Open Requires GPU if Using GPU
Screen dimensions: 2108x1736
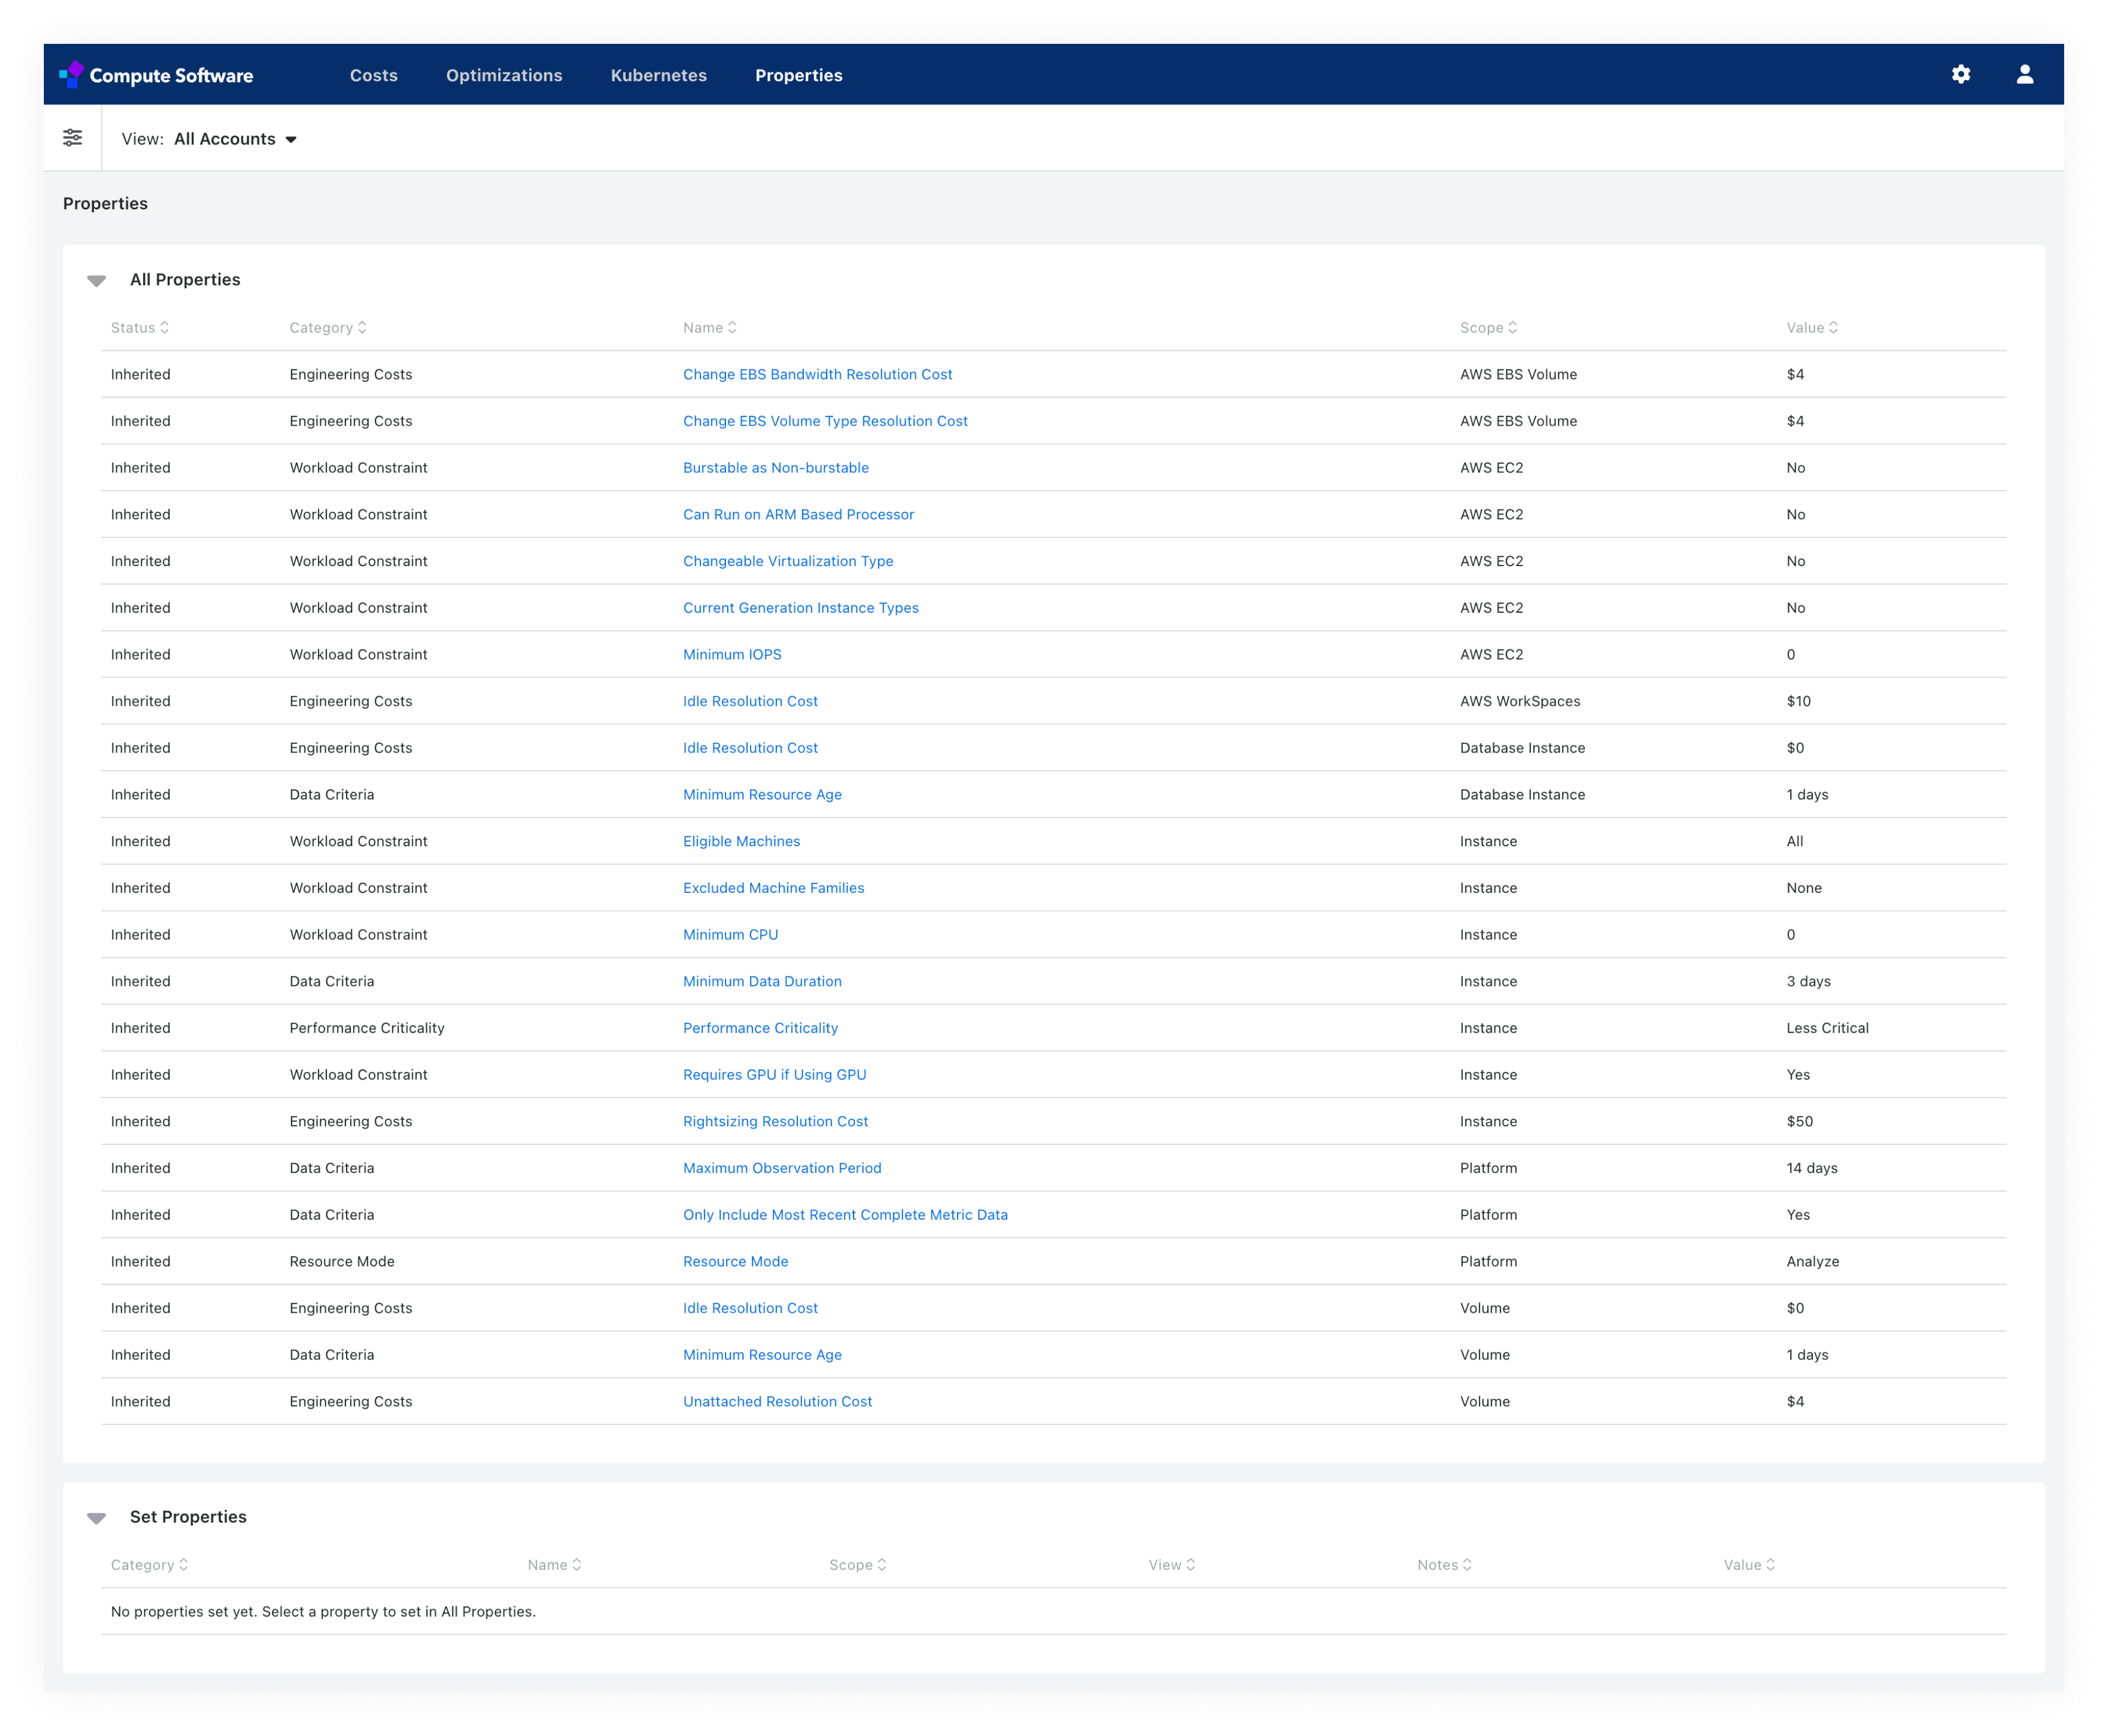[x=773, y=1074]
